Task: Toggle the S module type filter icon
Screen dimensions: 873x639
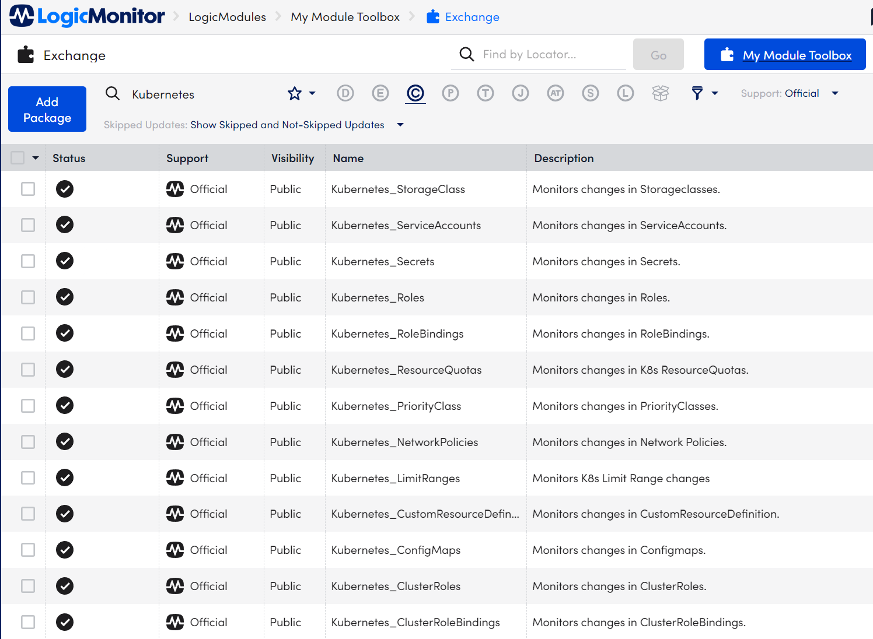Action: tap(591, 93)
